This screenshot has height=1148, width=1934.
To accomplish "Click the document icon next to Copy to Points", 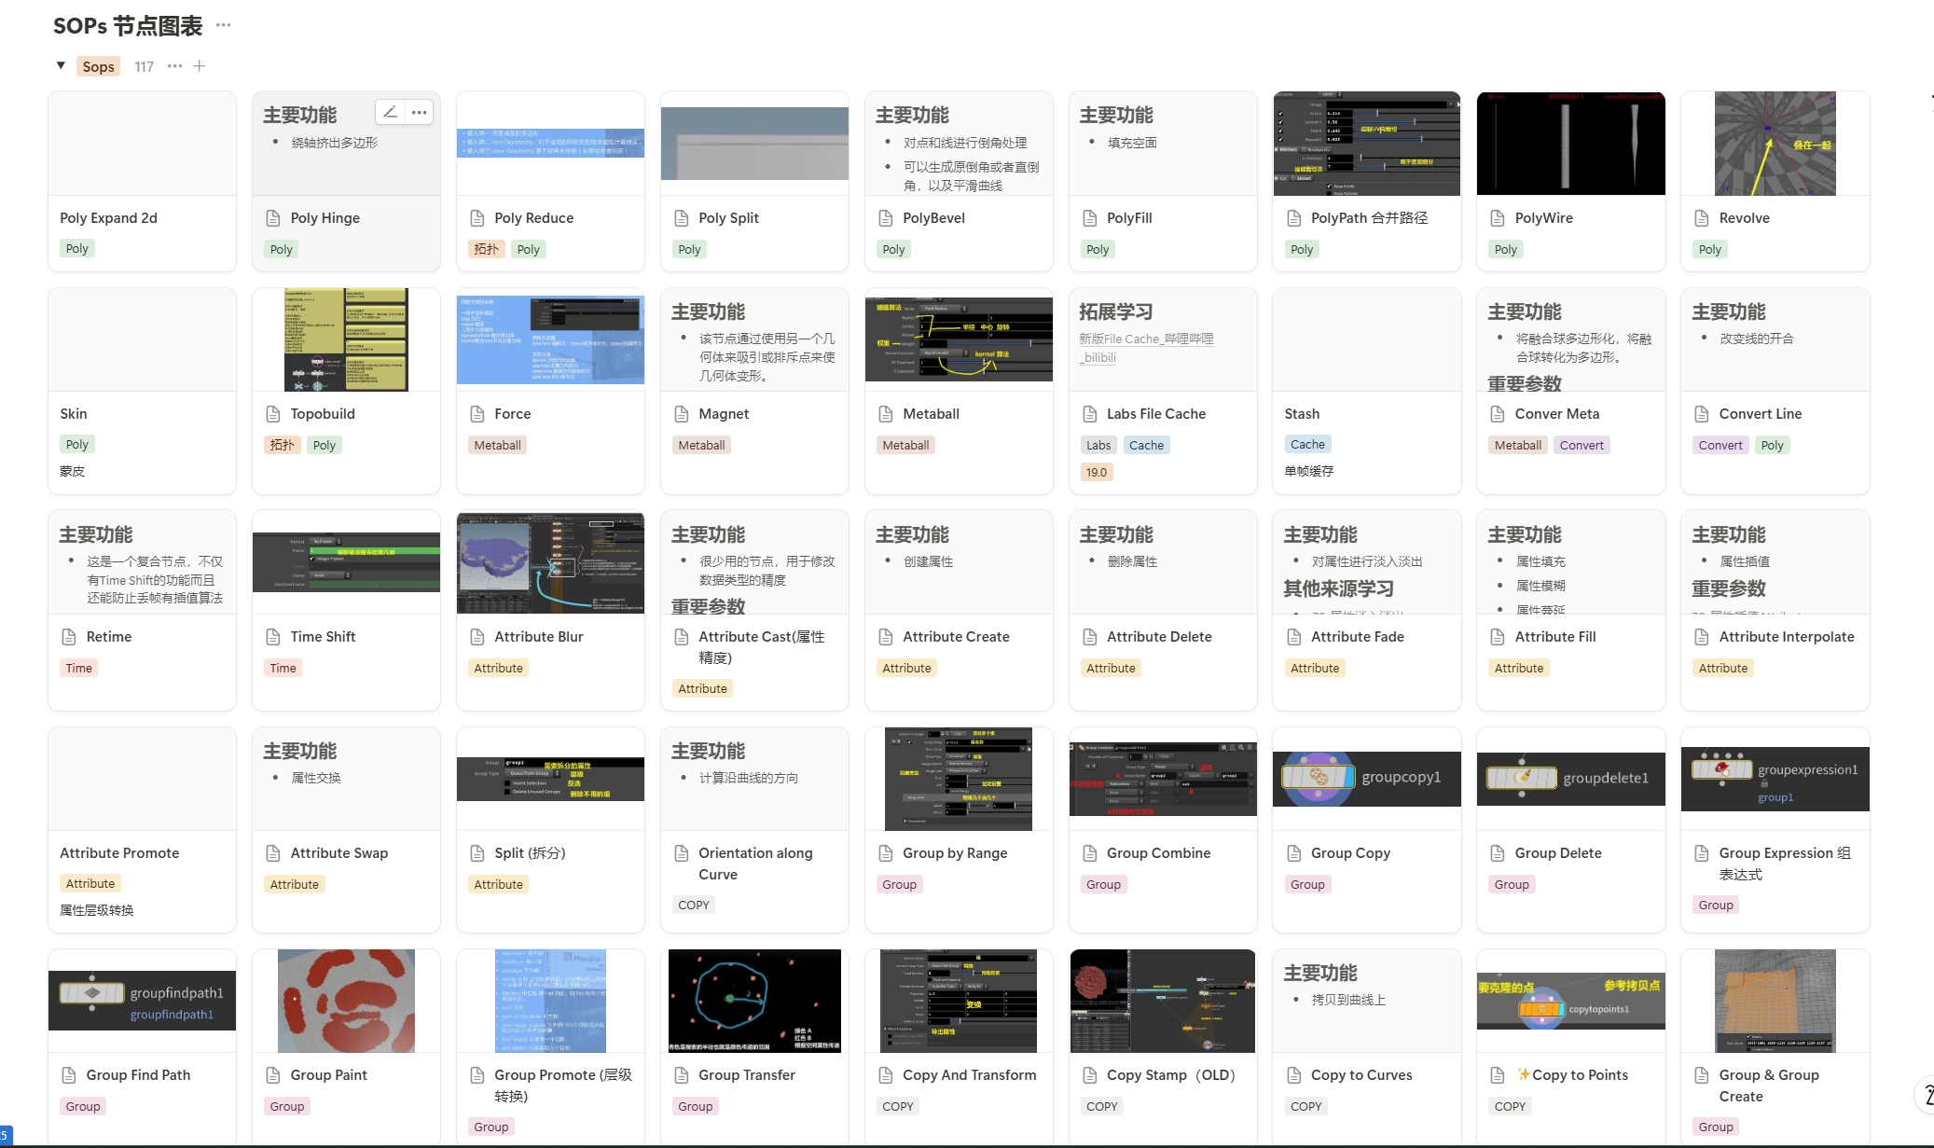I will click(x=1498, y=1075).
